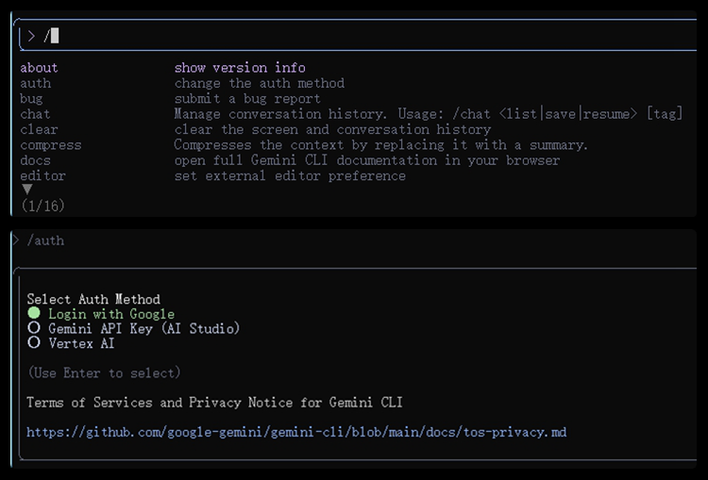Click the prompt chevron in the input box
This screenshot has height=480, width=708.
tap(31, 36)
